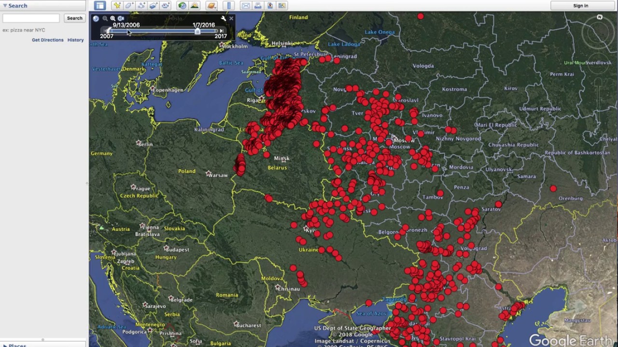This screenshot has width=618, height=347.
Task: Click the Belarus country label
Action: (277, 168)
